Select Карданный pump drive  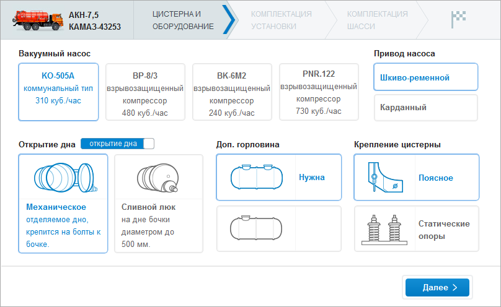tap(425, 107)
